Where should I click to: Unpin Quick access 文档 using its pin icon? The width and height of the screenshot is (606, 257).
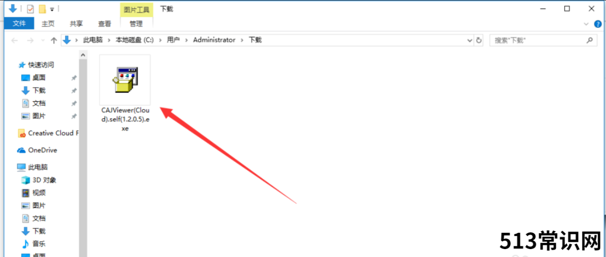click(74, 103)
